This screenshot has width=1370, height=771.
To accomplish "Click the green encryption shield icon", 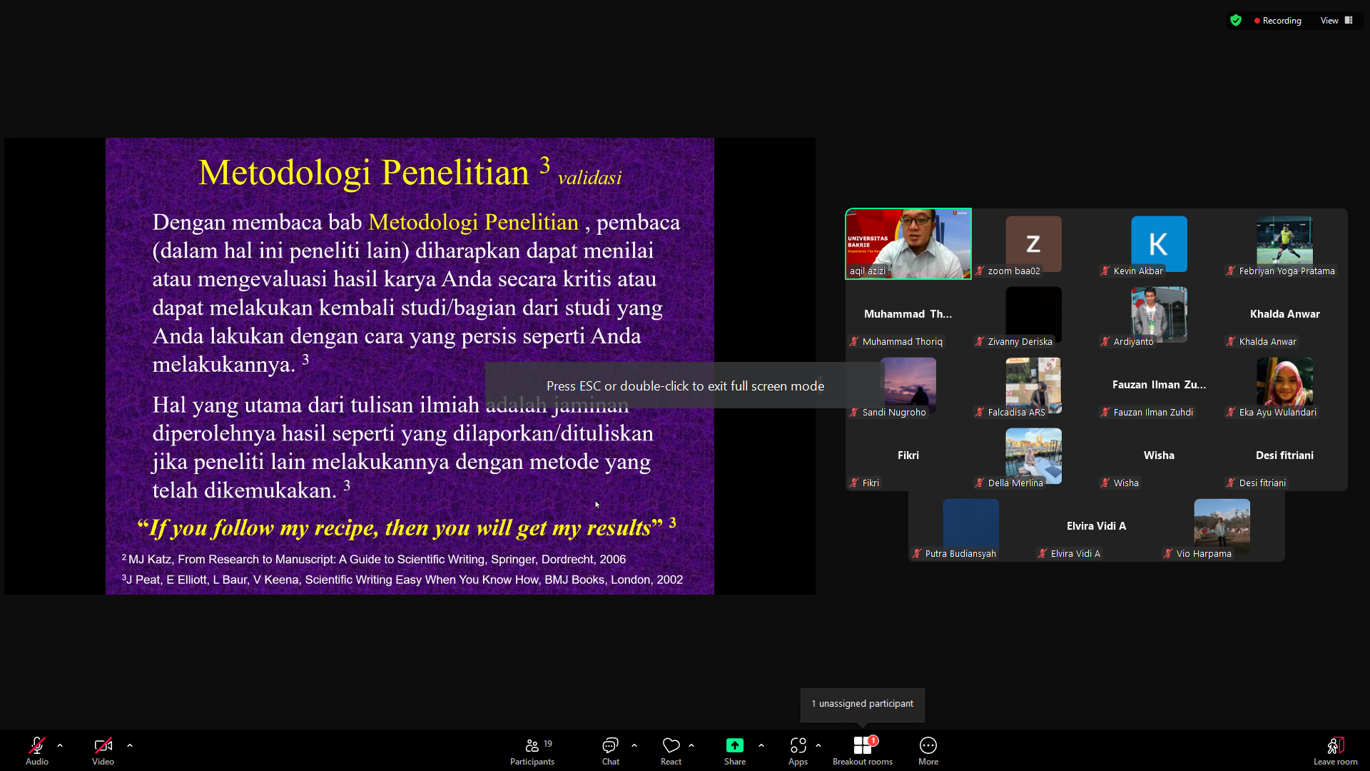I will coord(1236,21).
